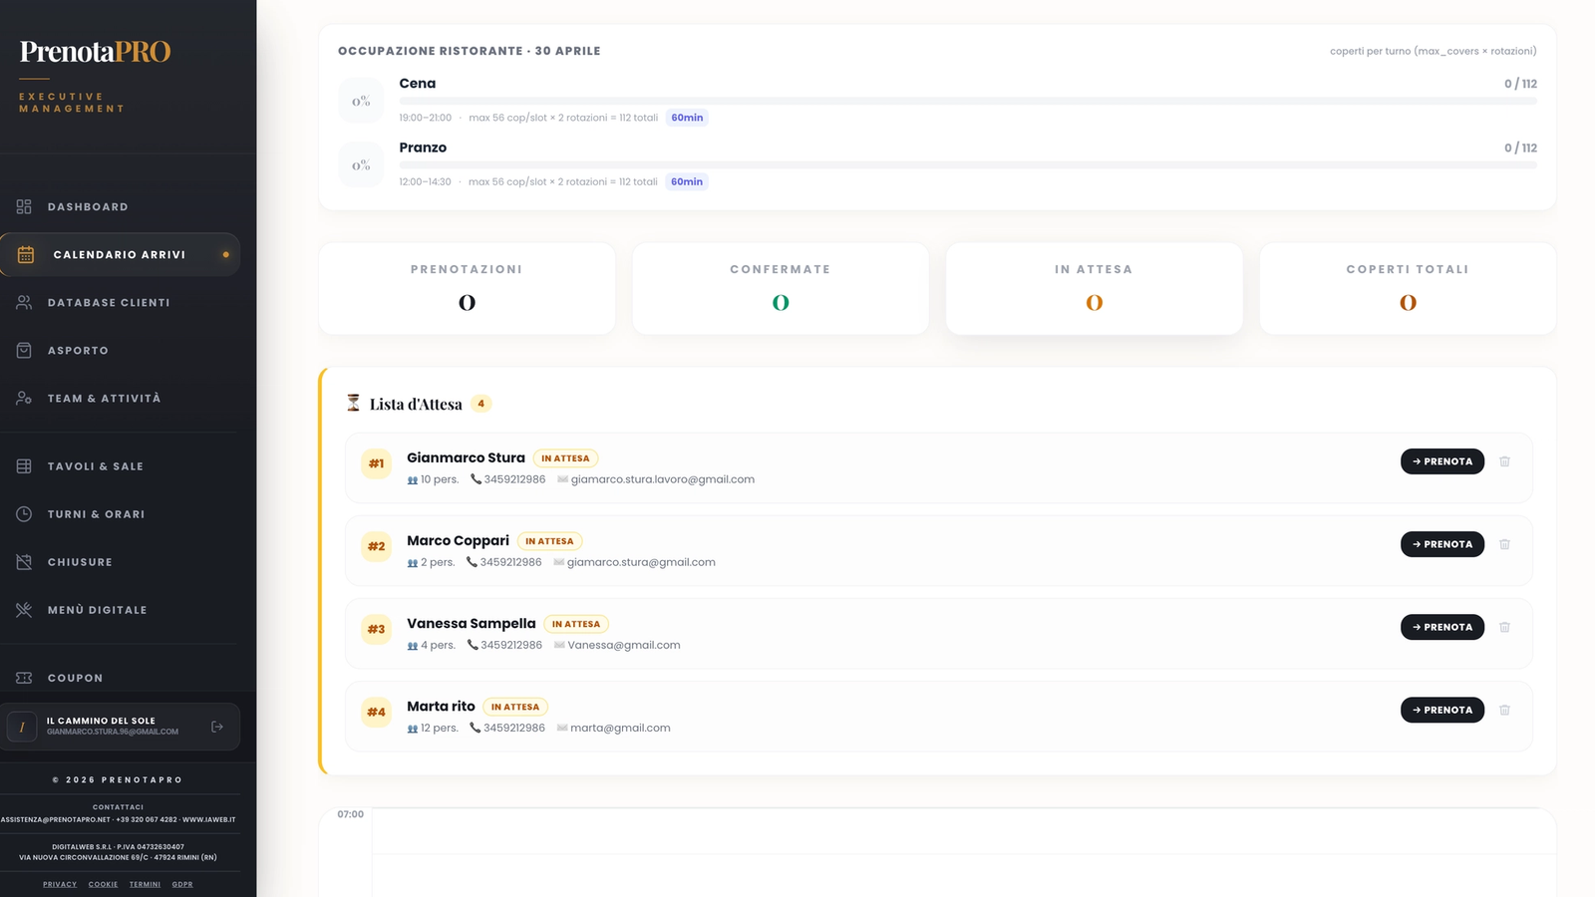Select the In Attesa stats card

1095,289
